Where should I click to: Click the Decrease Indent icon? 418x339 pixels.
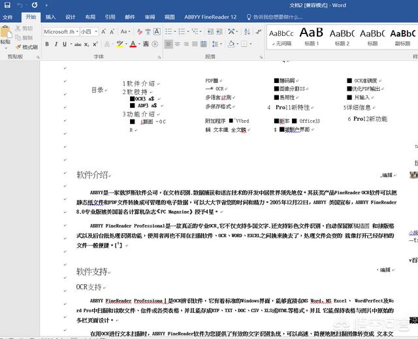pos(210,32)
